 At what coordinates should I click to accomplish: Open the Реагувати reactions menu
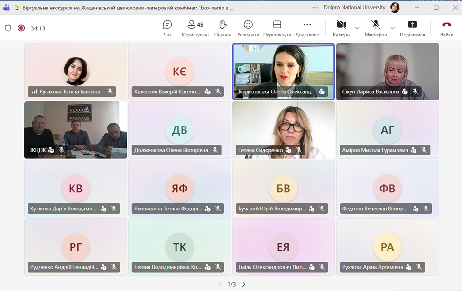point(248,28)
